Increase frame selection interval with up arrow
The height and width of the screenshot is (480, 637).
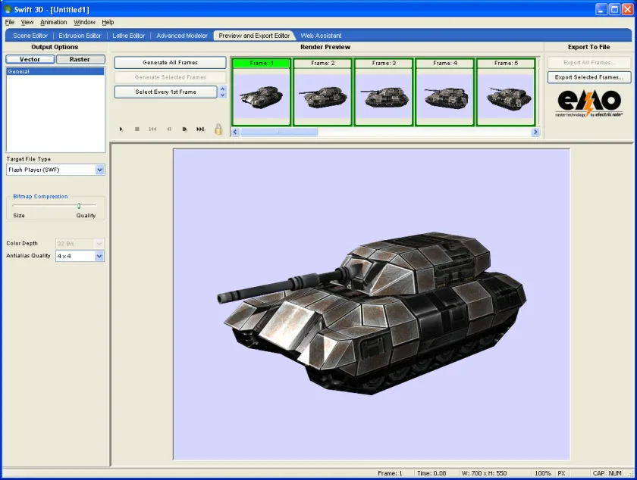[222, 89]
